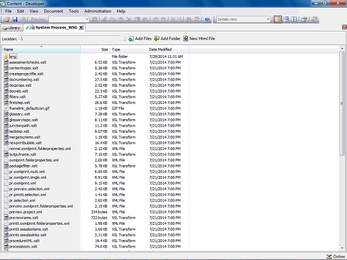Screen dimensions: 347x260
Task: Select the horizontal split layout icon
Action: click(286, 19)
